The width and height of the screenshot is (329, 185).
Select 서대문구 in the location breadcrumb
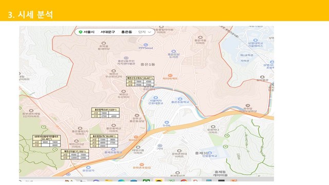pos(107,32)
